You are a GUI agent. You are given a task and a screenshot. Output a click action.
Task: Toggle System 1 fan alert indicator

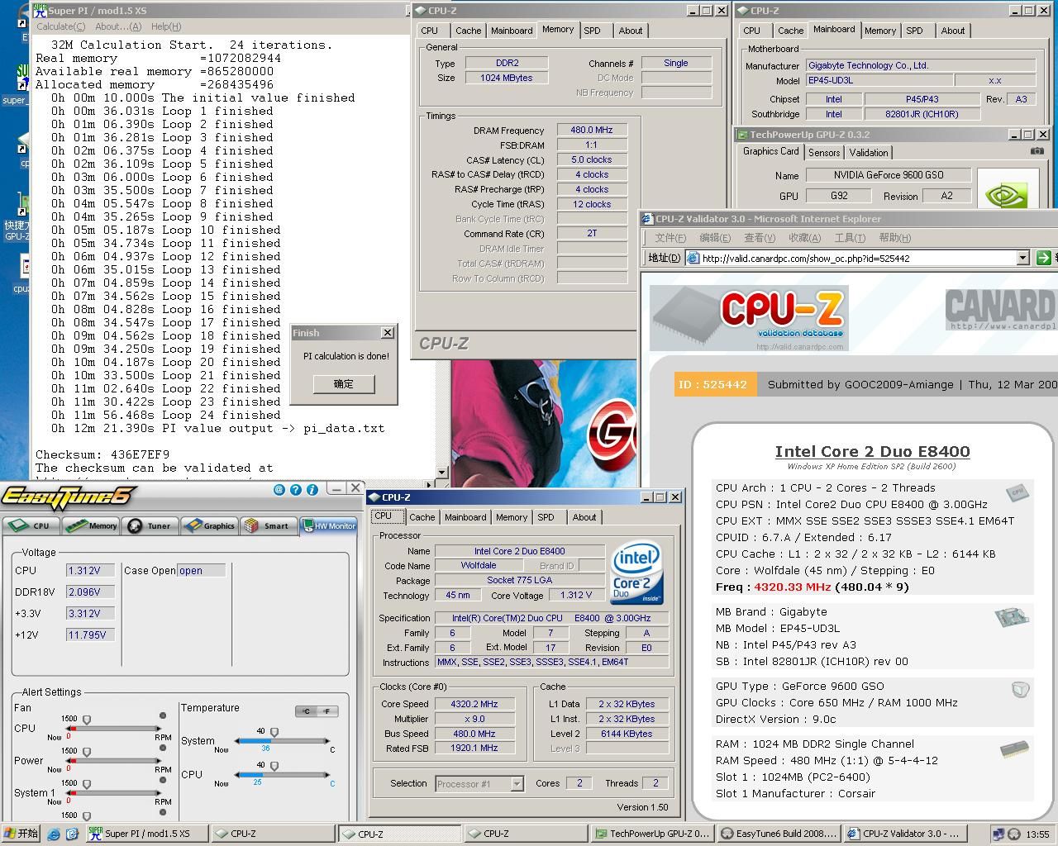[163, 780]
